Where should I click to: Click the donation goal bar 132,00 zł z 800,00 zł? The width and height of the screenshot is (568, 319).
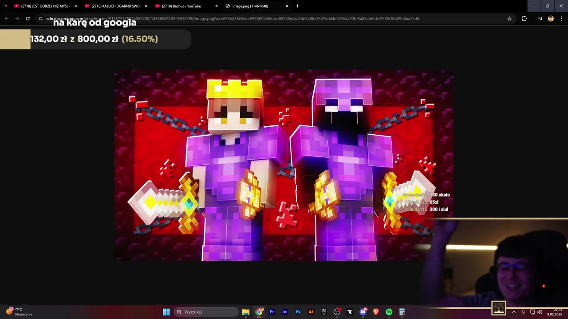[x=95, y=39]
